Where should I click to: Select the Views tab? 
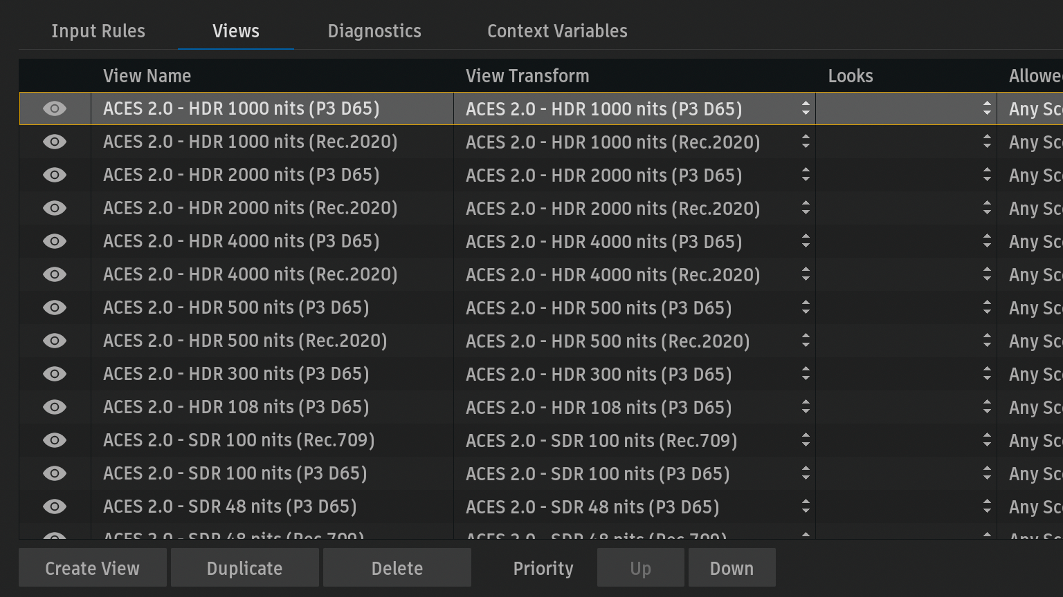click(x=236, y=31)
